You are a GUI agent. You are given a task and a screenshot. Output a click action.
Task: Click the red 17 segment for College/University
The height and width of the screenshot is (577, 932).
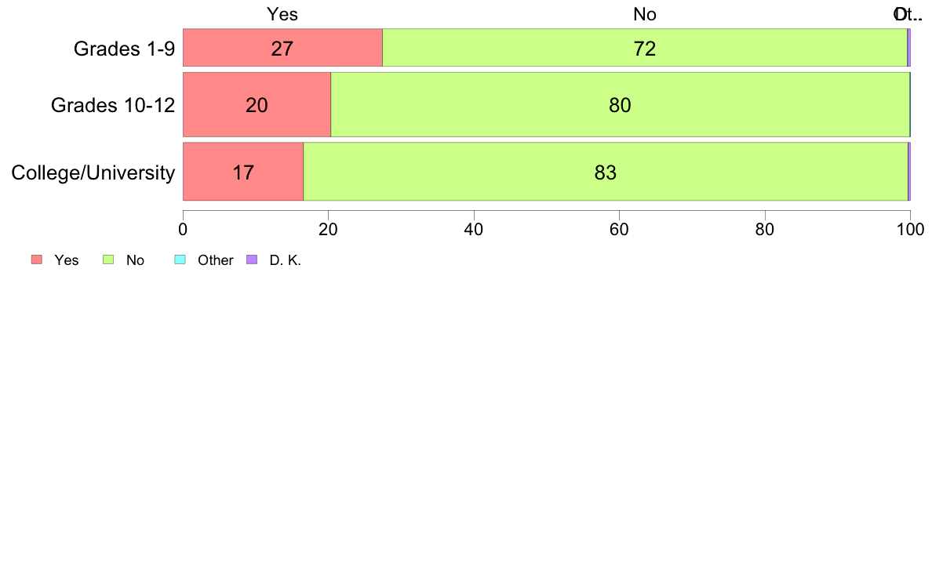(243, 172)
